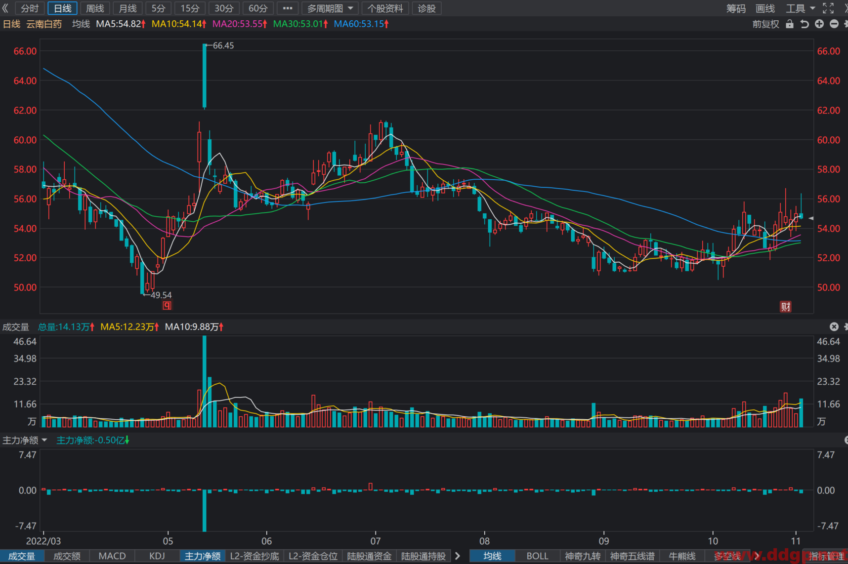Select 多空线 overlay tab
The image size is (848, 564).
tap(727, 556)
